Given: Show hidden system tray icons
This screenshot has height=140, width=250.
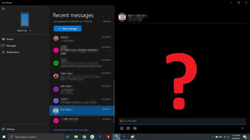Looking at the screenshot, I should [x=213, y=137].
